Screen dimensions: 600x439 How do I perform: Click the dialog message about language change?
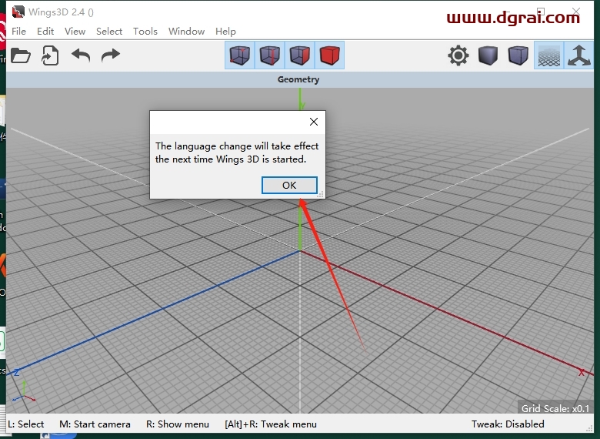[x=237, y=152]
